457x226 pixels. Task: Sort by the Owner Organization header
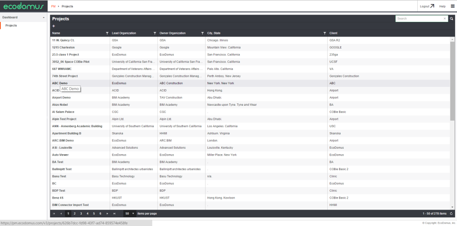[x=173, y=33]
